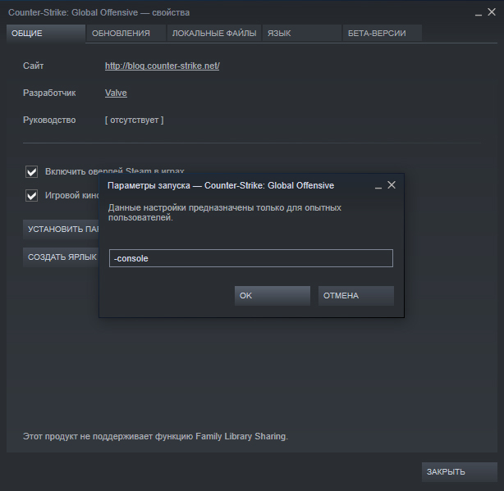Click the Данные настройки предназначены warning text
504x491 pixels.
(x=224, y=212)
